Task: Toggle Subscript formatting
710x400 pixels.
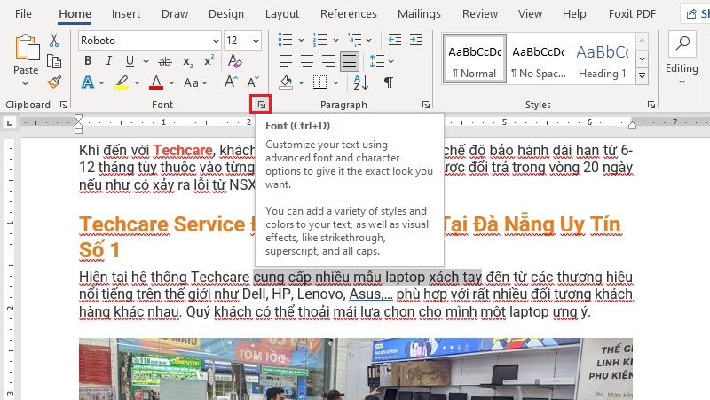Action: point(188,61)
